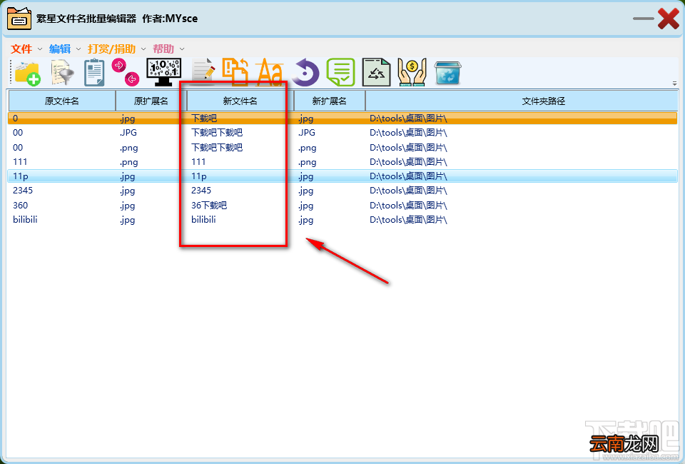Select the 下载吧下载吧 cell in the .JPG row

point(217,132)
